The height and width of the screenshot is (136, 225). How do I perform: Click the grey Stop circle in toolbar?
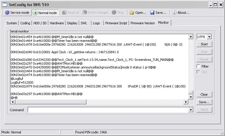114,13
